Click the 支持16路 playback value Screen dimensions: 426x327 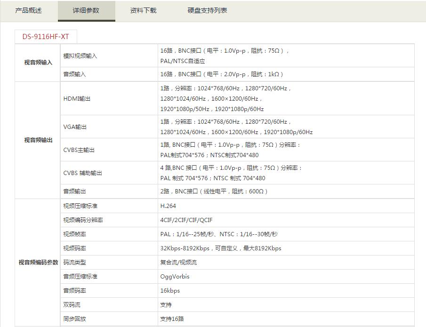[x=172, y=319]
